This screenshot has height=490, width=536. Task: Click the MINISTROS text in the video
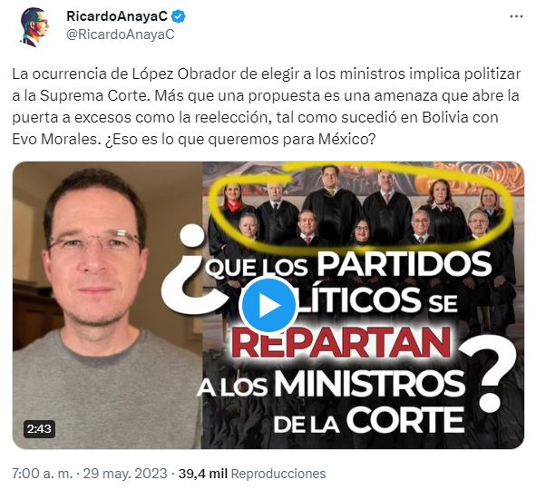click(x=370, y=384)
